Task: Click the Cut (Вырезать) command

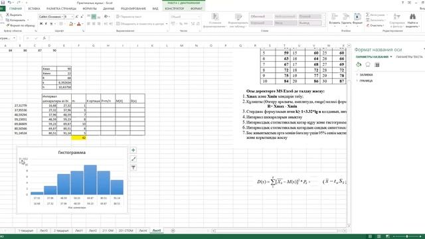Action: pos(14,15)
